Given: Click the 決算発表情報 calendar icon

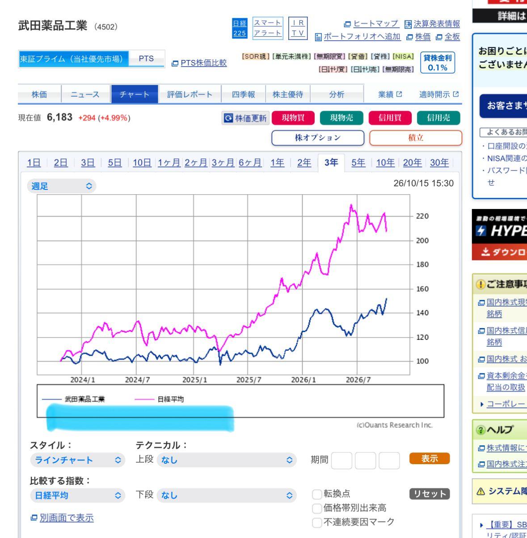Looking at the screenshot, I should [x=407, y=23].
